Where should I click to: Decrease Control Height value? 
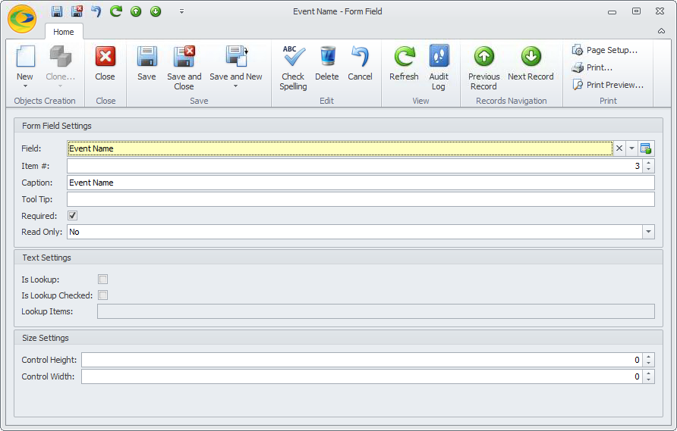pyautogui.click(x=648, y=364)
